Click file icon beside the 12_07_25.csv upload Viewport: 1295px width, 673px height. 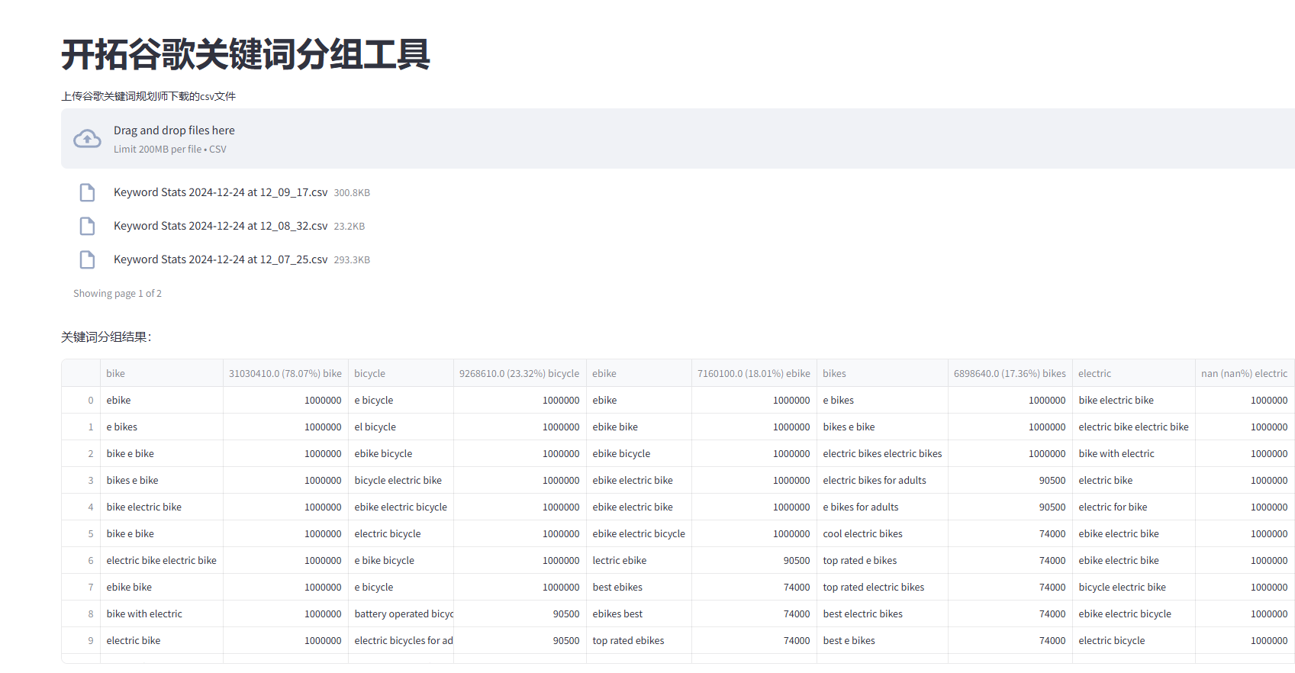88,259
